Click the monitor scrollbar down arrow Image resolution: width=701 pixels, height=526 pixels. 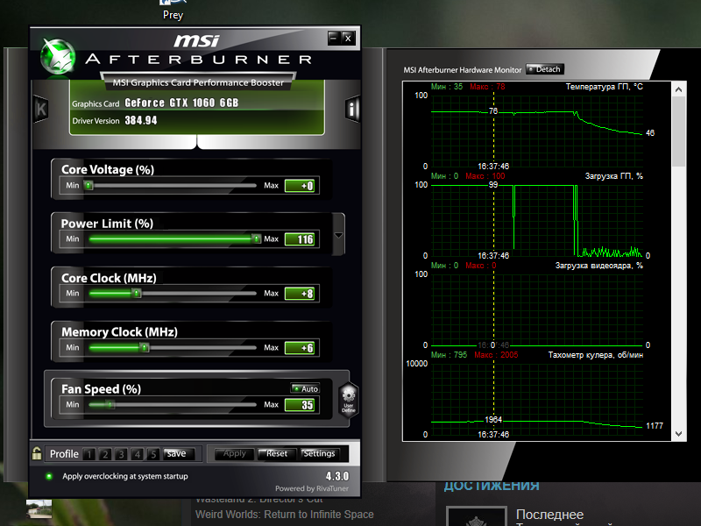click(x=678, y=434)
